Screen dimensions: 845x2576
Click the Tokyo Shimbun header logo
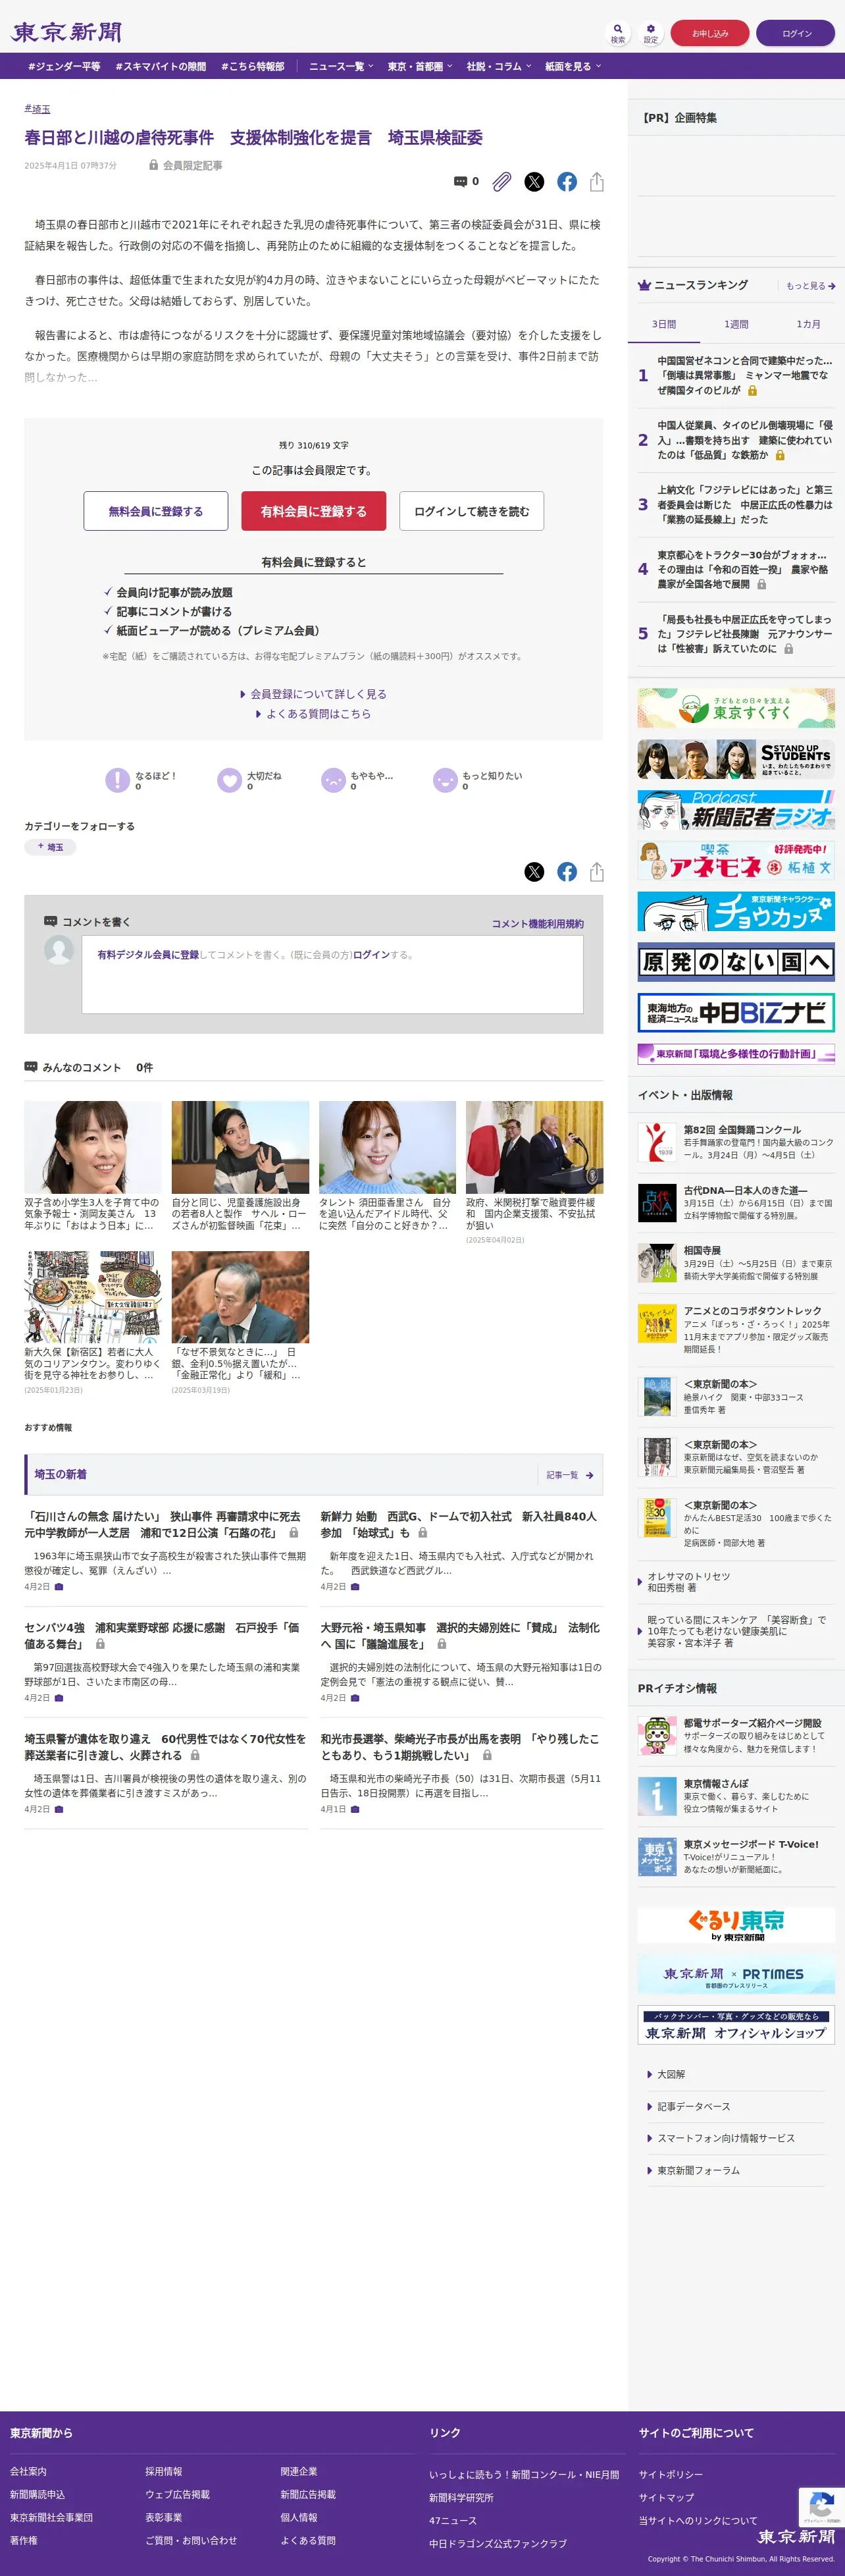[x=66, y=32]
